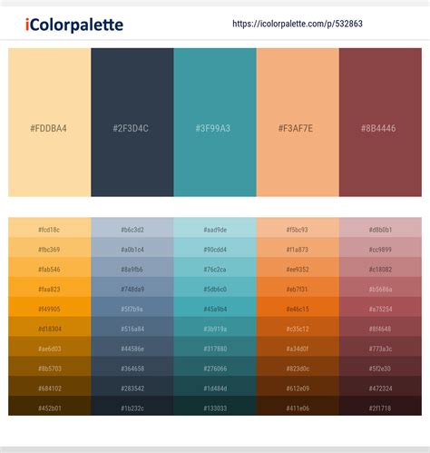Select the #612e09 brown shade

click(298, 386)
